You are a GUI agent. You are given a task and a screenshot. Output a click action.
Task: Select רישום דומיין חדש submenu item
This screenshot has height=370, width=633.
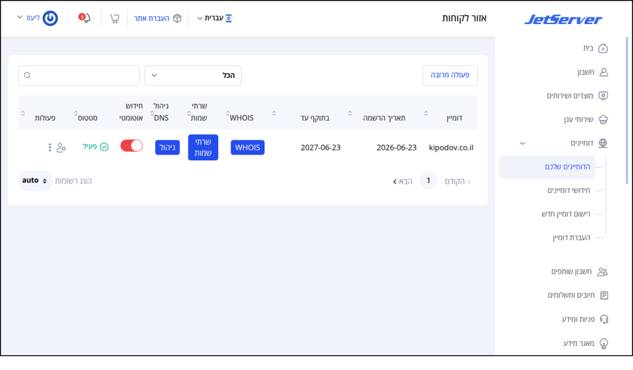click(566, 214)
